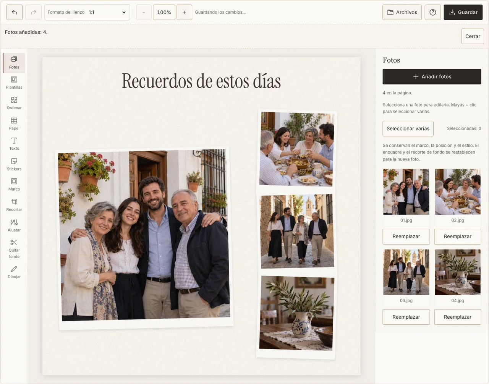
Task: Select the Ordenar arrange tool
Action: tap(14, 104)
